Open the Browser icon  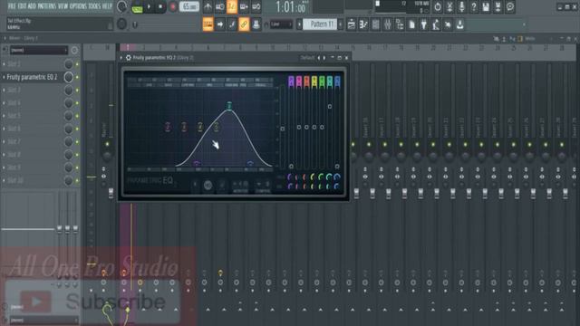point(400,24)
